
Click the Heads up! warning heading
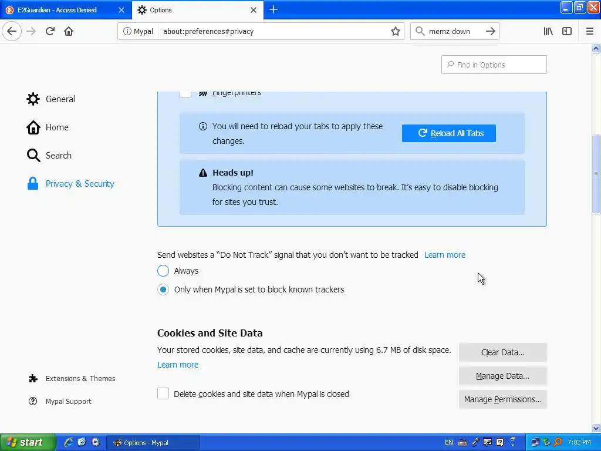pos(232,173)
